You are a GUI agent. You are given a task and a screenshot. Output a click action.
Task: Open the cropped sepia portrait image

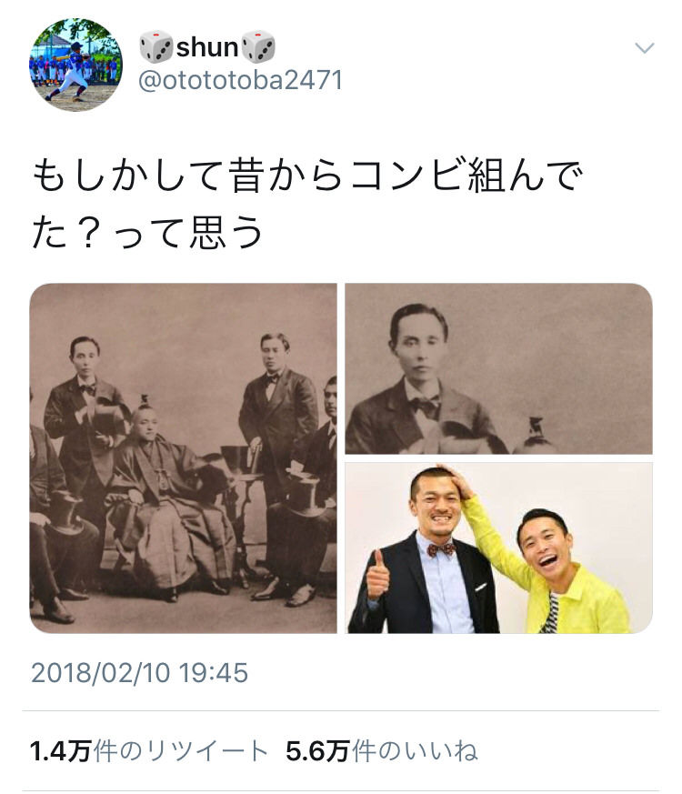(x=498, y=368)
